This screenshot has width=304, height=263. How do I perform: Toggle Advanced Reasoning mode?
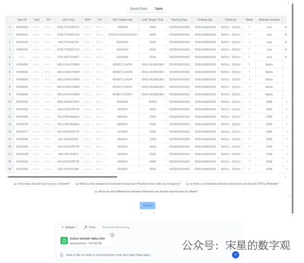tap(116, 227)
